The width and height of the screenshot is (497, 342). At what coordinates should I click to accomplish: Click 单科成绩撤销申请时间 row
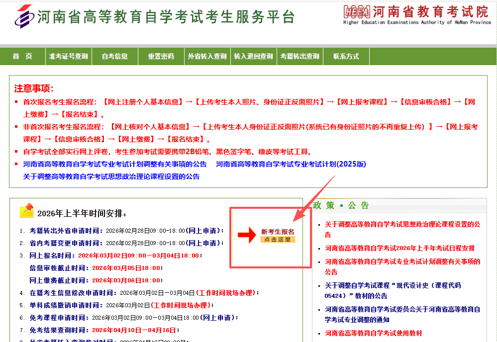click(x=121, y=305)
